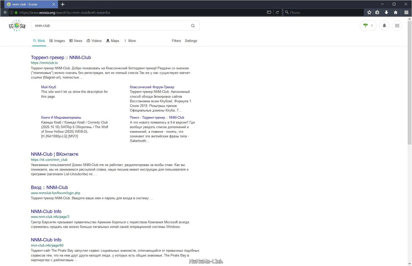The image size is (412, 266).
Task: Click snippet text 'This site won't let us show'
Action: 74,94
